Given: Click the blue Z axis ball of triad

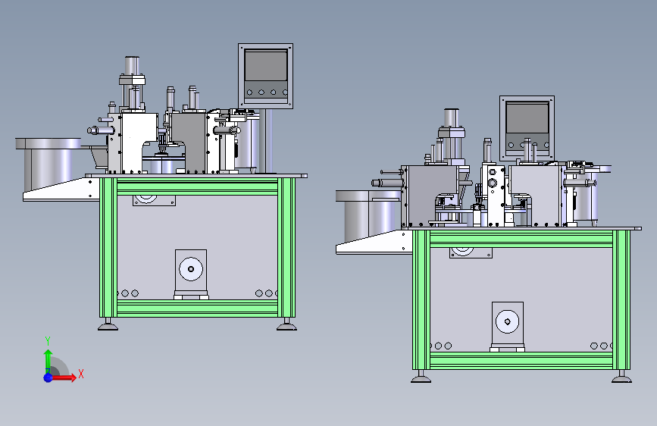Looking at the screenshot, I should coord(48,377).
